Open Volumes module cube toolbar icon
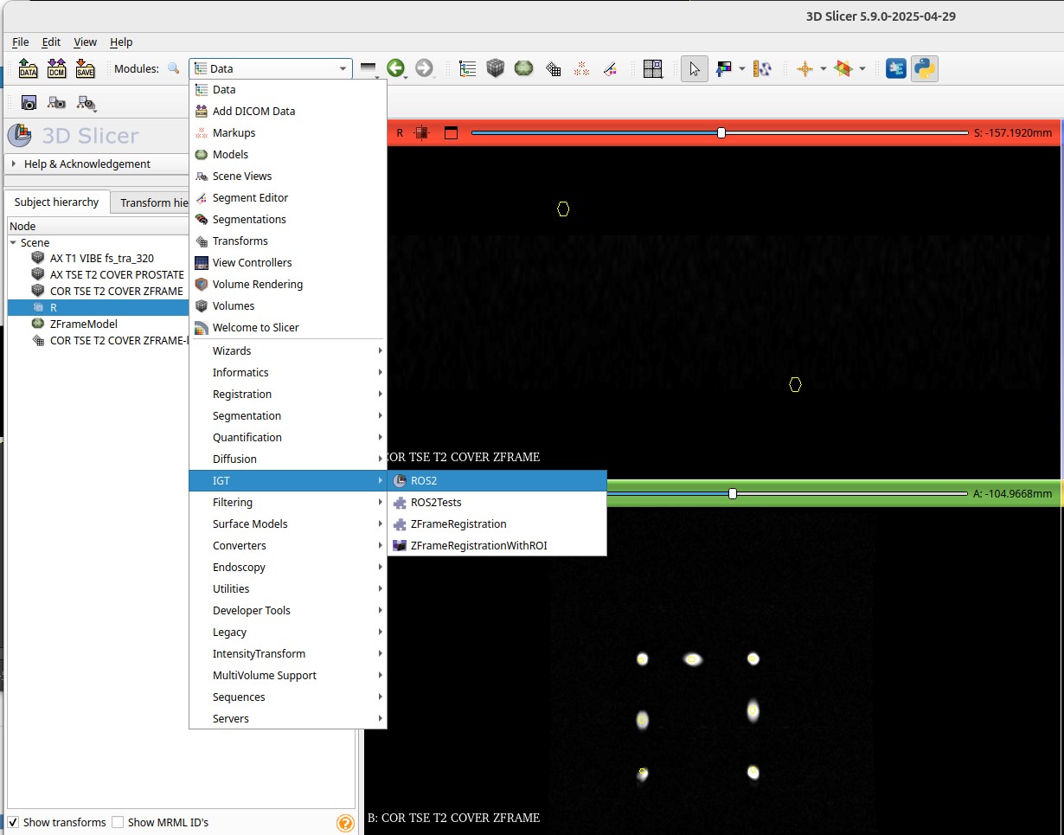The height and width of the screenshot is (835, 1064). pyautogui.click(x=495, y=68)
